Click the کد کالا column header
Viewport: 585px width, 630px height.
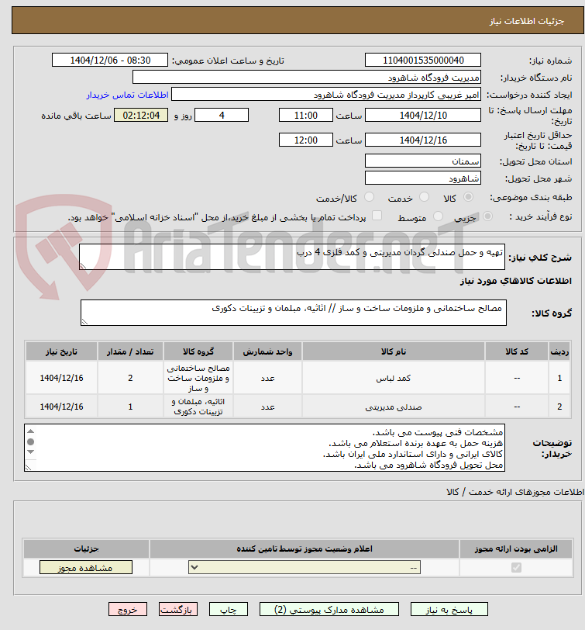pyautogui.click(x=517, y=351)
